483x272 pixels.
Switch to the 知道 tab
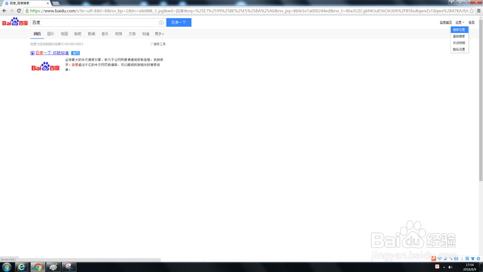pyautogui.click(x=146, y=34)
